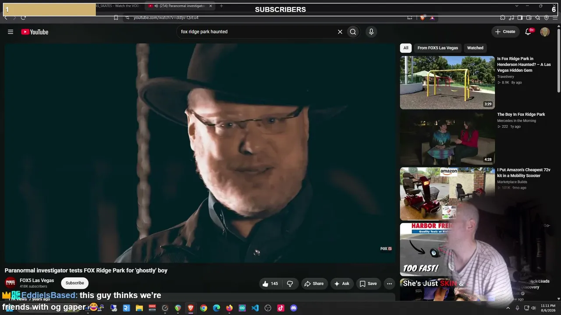Open the Create menu
The image size is (561, 315).
coord(505,32)
